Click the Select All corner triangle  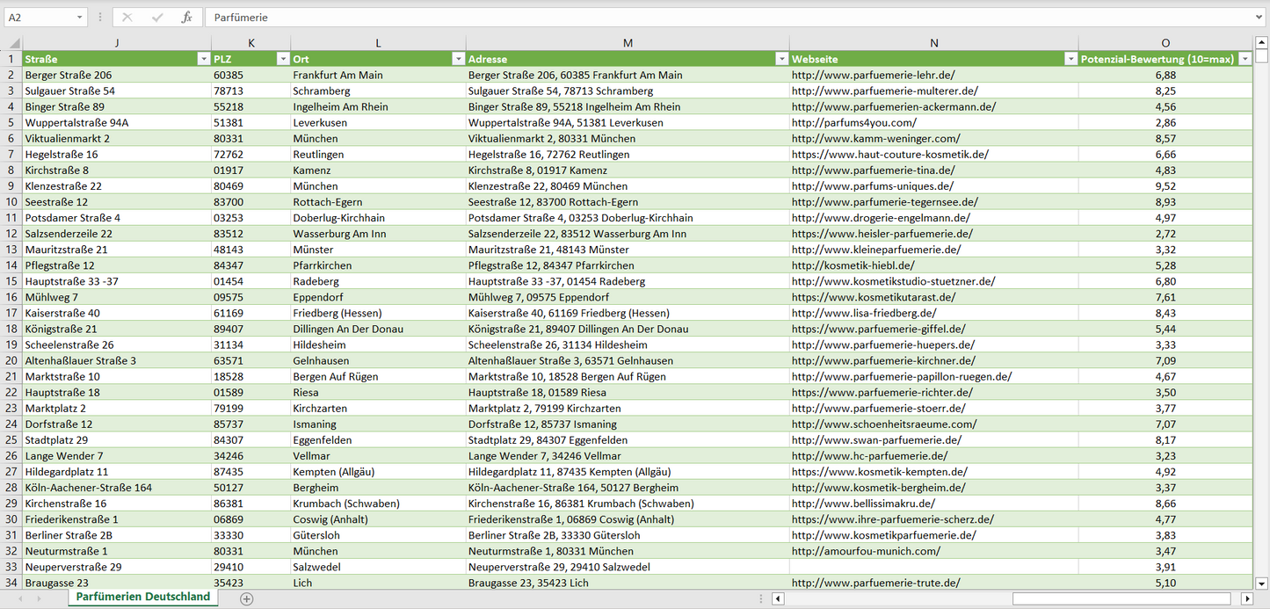(12, 43)
